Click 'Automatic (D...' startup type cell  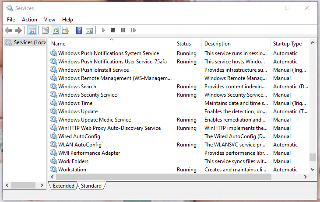click(x=291, y=87)
